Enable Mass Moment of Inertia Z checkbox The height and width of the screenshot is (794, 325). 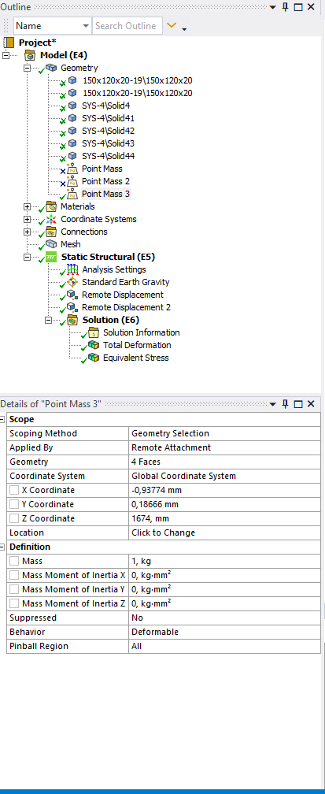pyautogui.click(x=14, y=603)
